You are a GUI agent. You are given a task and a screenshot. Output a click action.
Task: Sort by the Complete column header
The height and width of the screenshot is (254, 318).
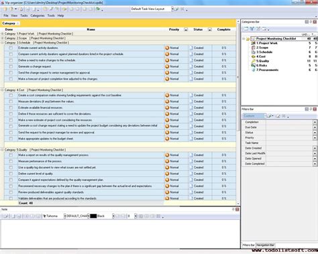[223, 29]
